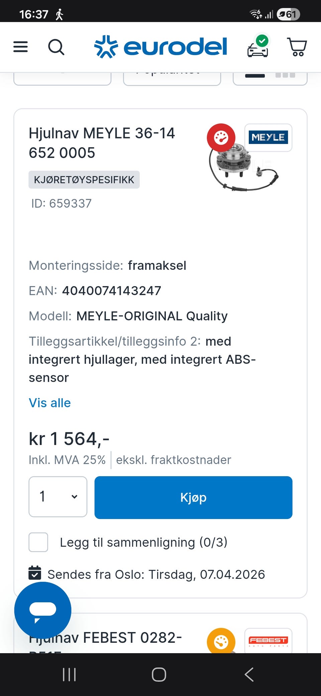Tap the red speedometer badge on MEYLE product

click(221, 138)
